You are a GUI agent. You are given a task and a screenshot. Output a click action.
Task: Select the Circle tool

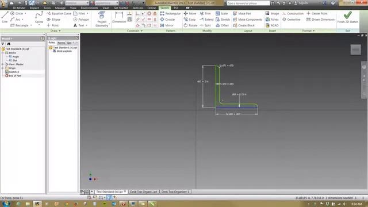(17, 14)
